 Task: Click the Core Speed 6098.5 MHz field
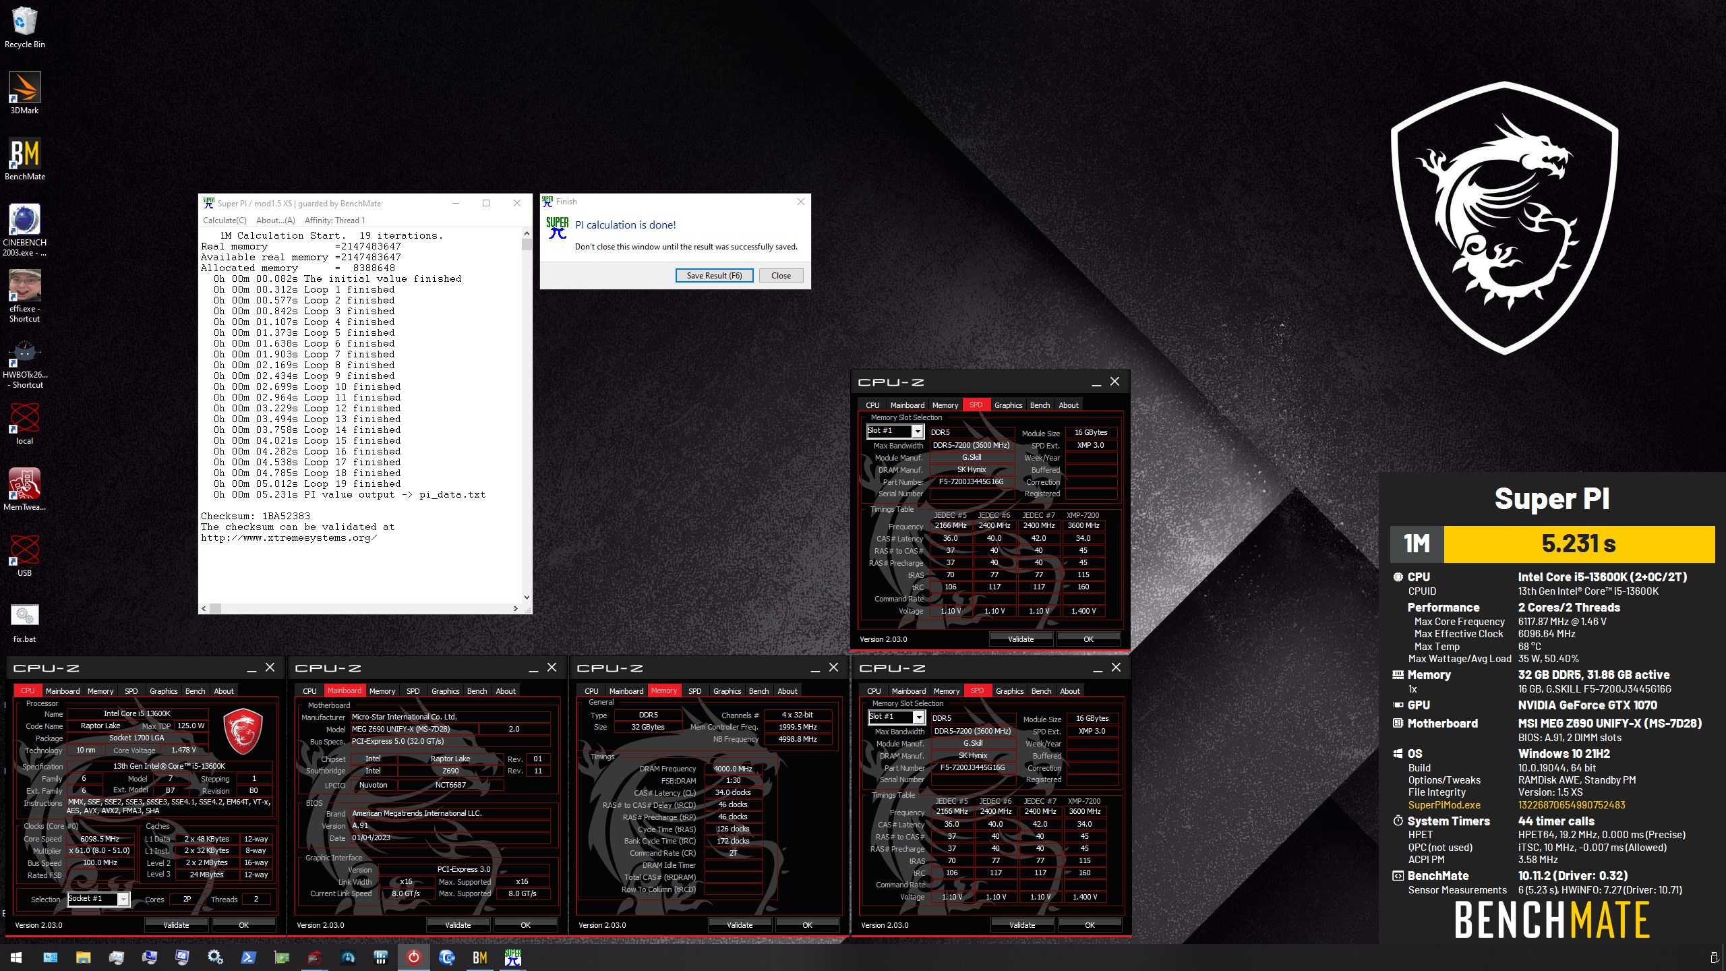pos(100,840)
